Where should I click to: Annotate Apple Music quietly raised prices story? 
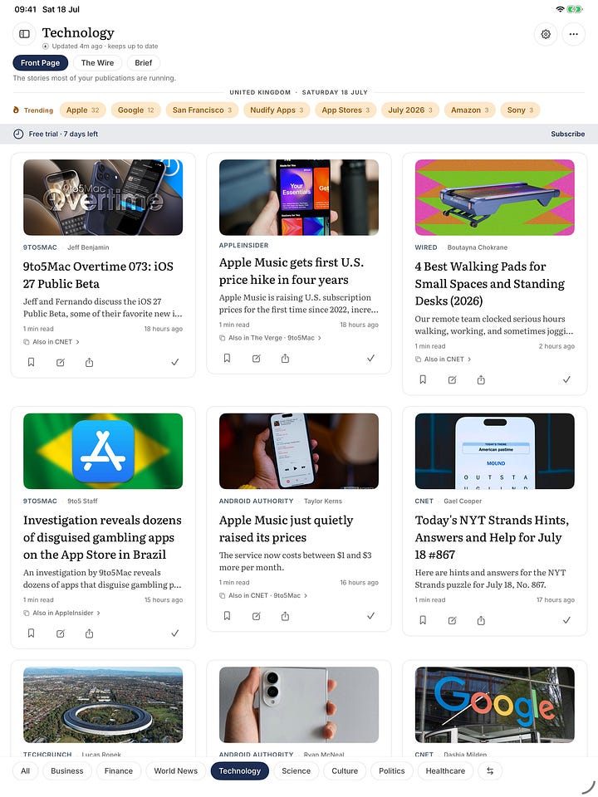pos(257,615)
